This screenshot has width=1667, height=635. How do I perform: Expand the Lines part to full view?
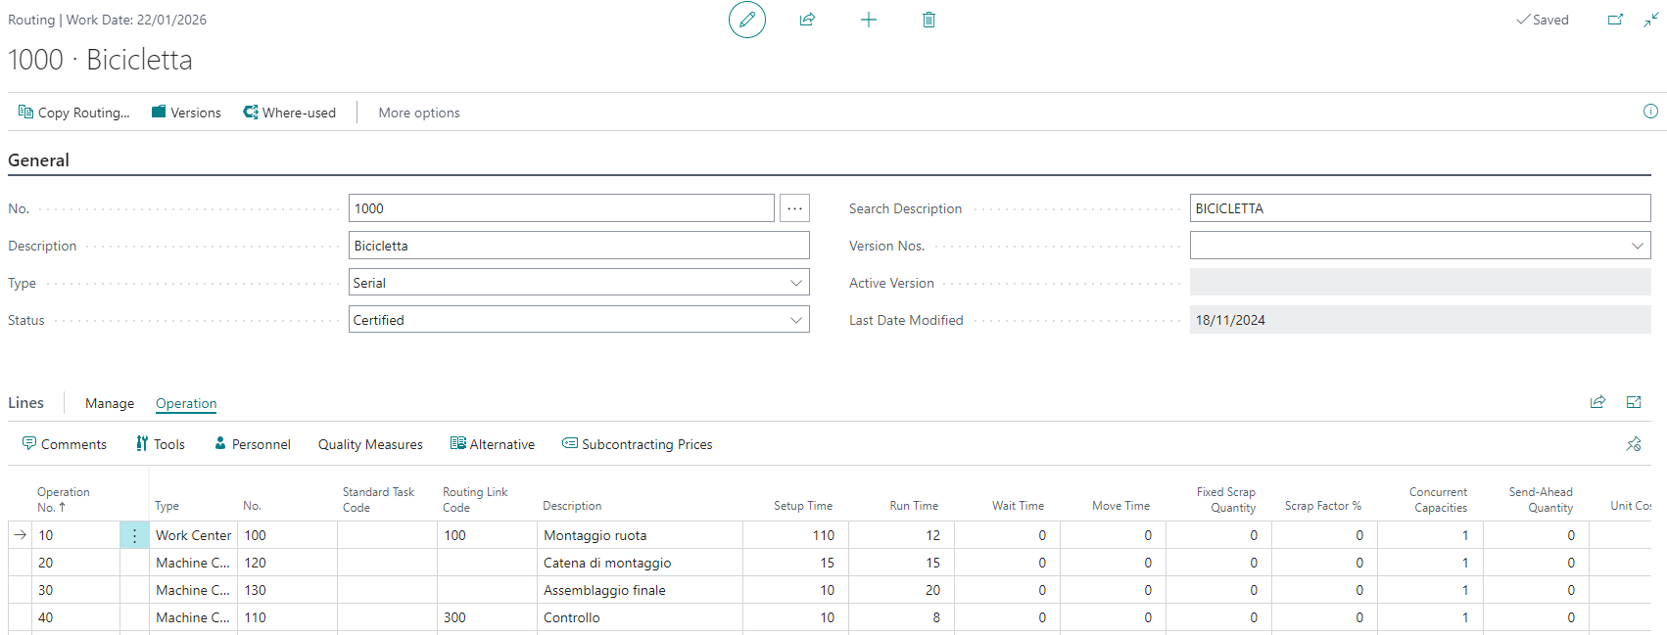pos(1634,402)
